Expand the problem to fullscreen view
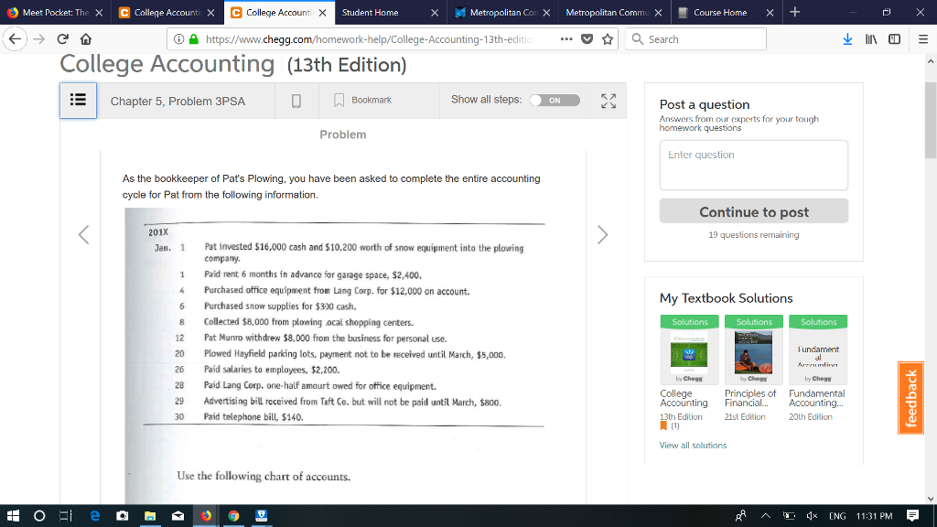 tap(608, 102)
